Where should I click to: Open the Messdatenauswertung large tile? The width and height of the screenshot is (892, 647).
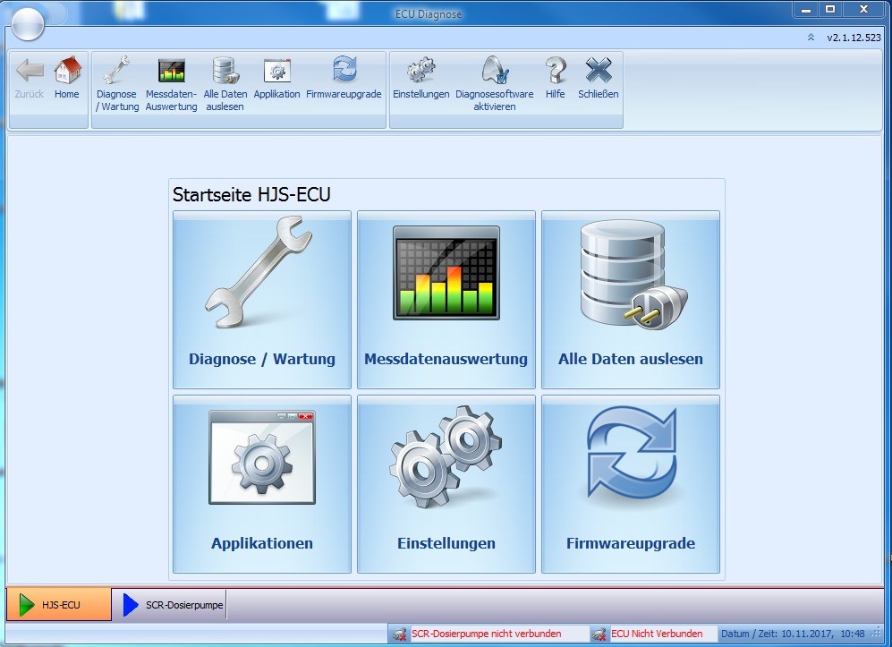click(446, 300)
